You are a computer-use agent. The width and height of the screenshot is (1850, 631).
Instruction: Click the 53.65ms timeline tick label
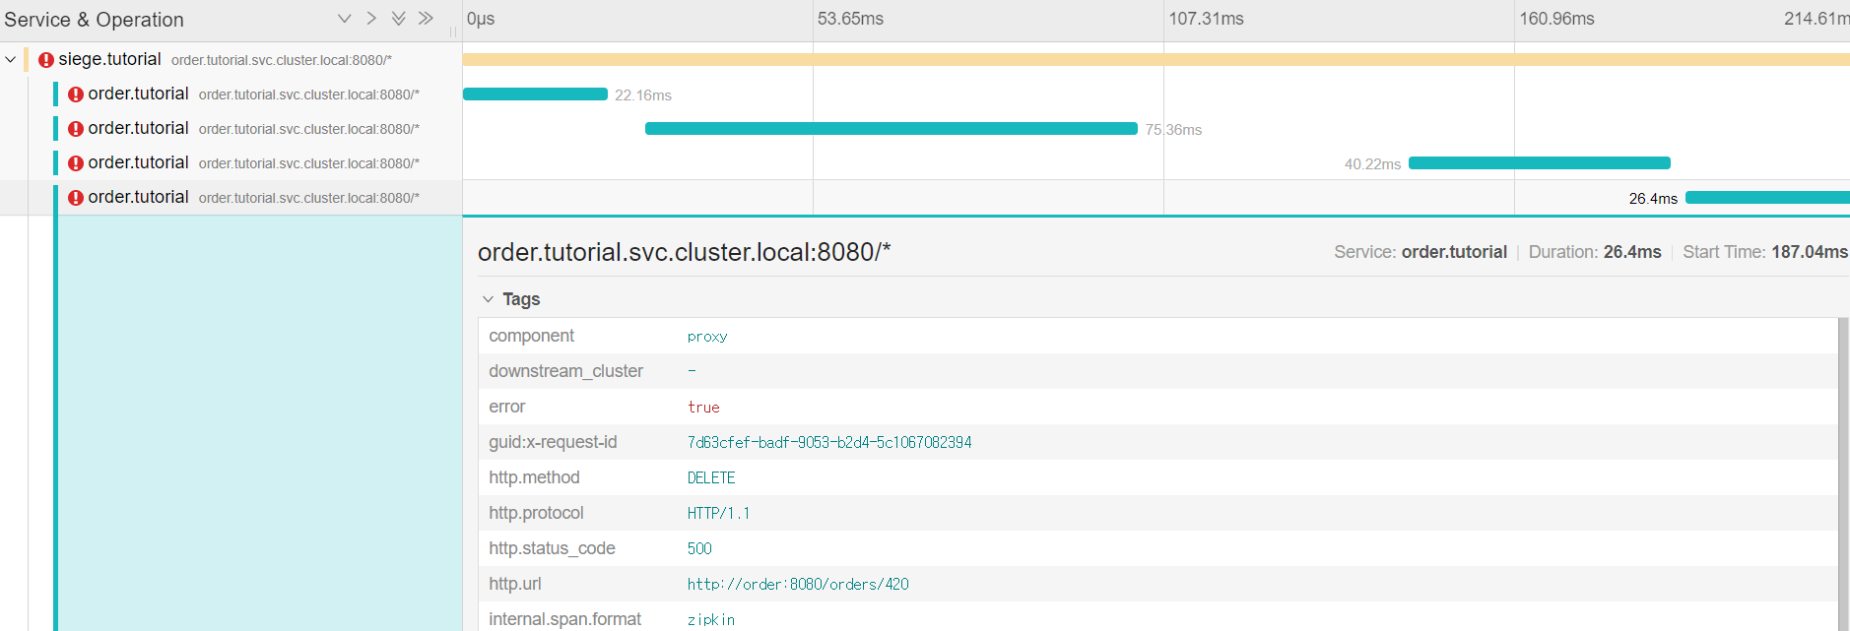coord(850,19)
